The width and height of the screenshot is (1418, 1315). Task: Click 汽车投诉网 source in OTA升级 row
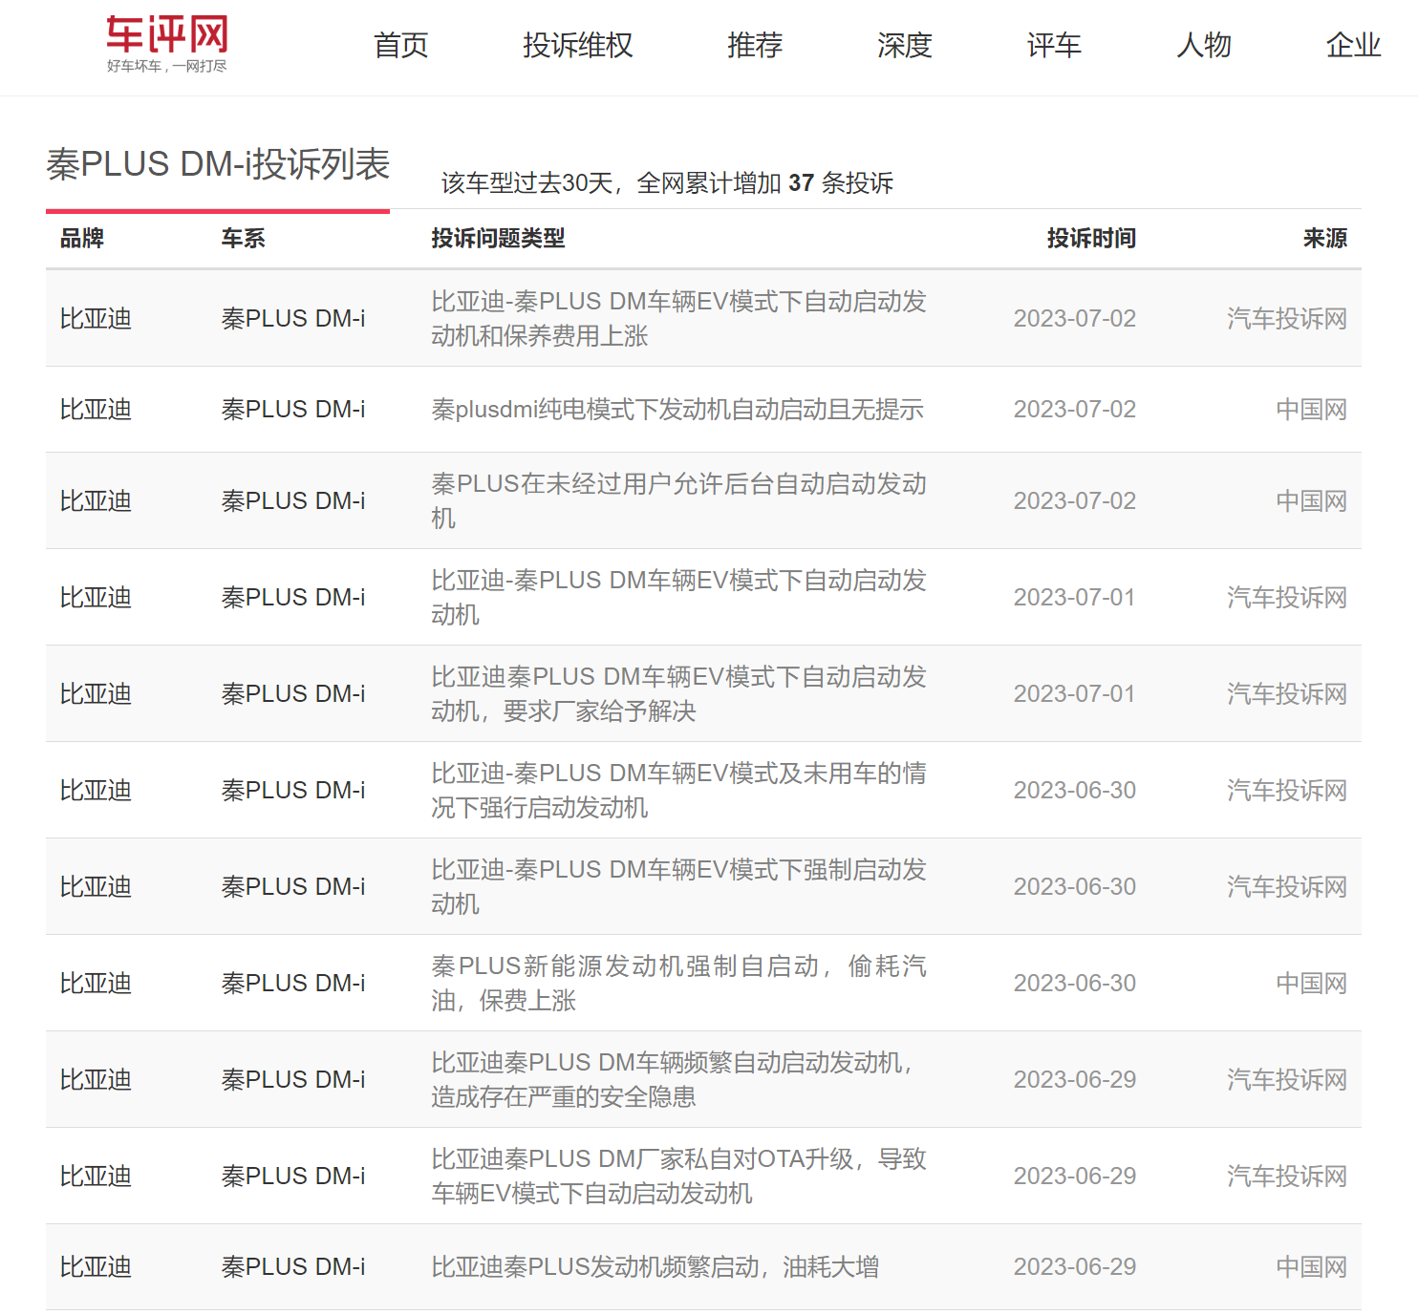(1287, 1176)
